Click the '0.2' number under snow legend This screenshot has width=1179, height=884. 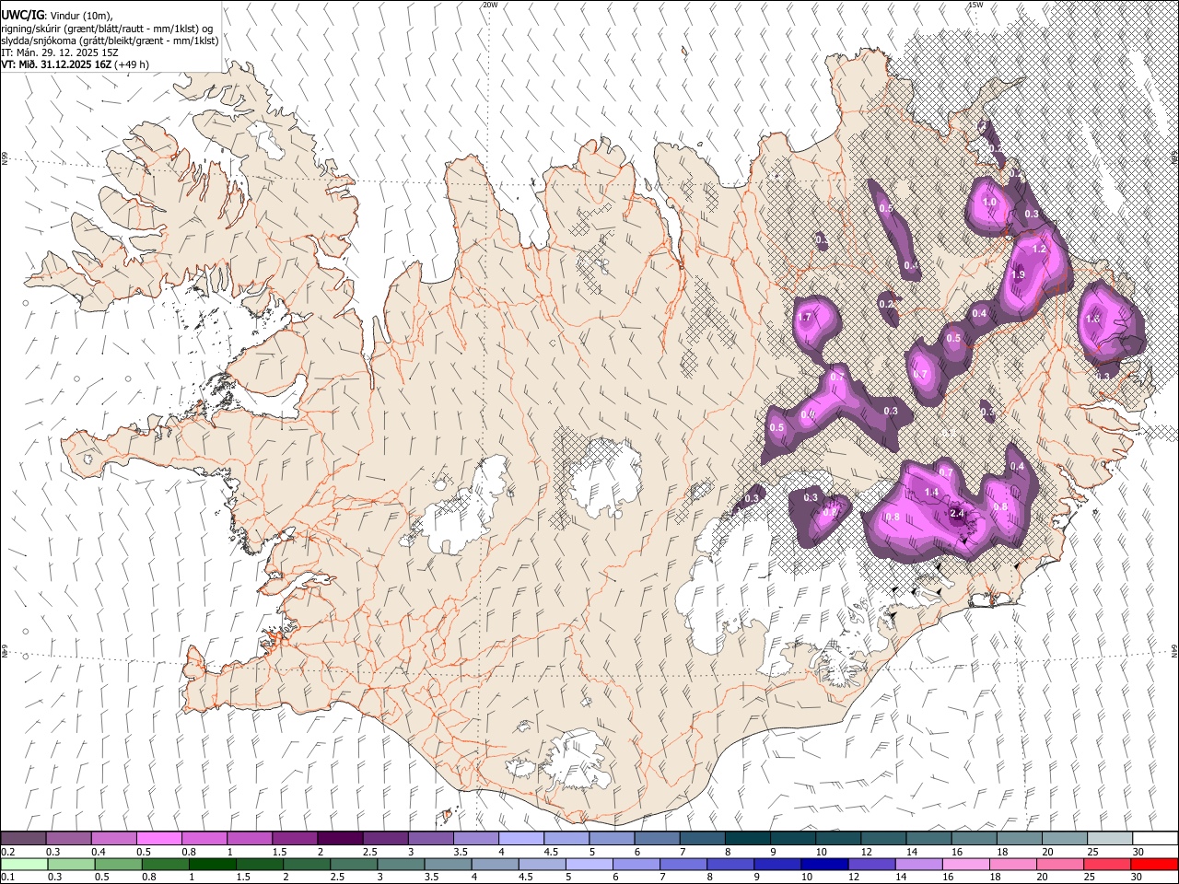click(7, 852)
